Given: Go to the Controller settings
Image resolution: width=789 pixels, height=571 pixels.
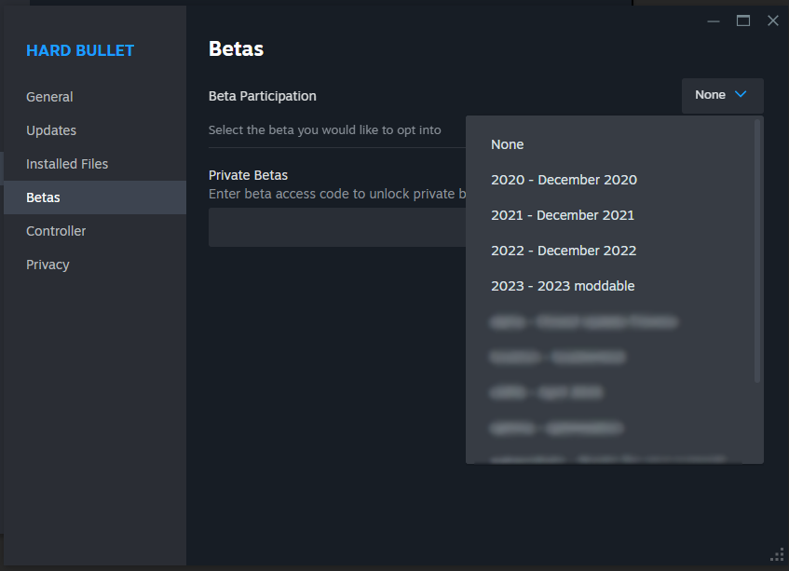Looking at the screenshot, I should [56, 231].
